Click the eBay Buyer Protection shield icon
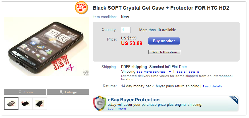Viewport: 249px width, 118px height. 100,104
